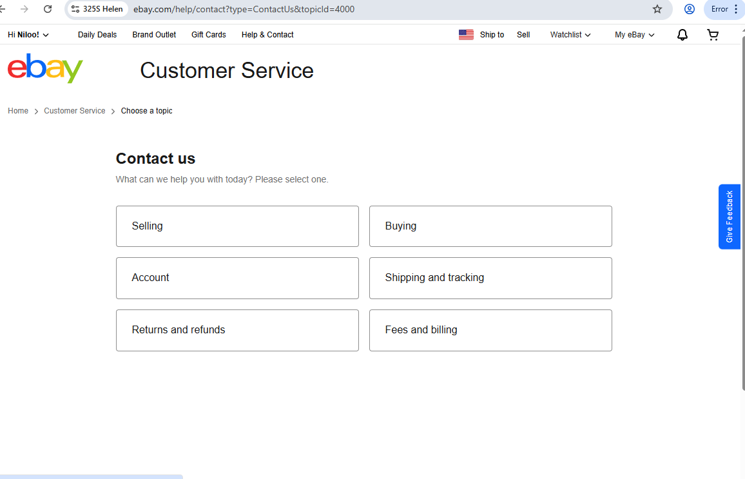Viewport: 745px width, 479px height.
Task: Bookmark this page with the star icon
Action: (657, 9)
